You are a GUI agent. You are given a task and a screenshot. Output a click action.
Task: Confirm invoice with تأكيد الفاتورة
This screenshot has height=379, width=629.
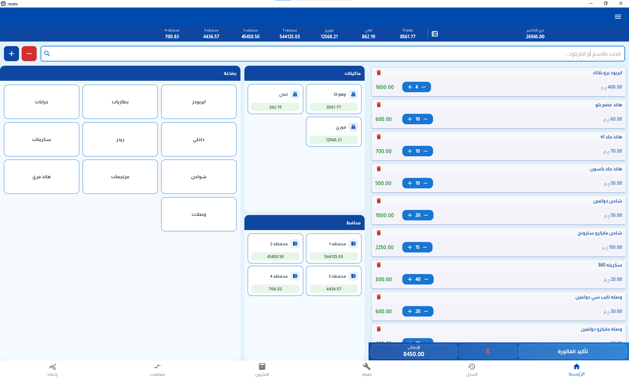[x=573, y=351]
